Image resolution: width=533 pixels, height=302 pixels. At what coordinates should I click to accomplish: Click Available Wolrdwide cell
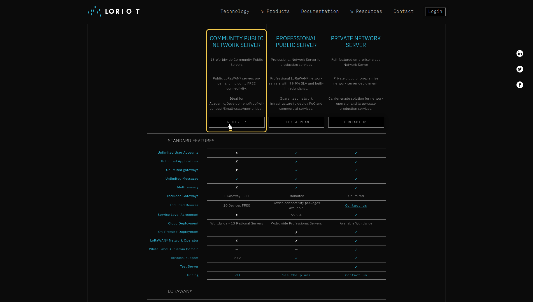click(356, 224)
